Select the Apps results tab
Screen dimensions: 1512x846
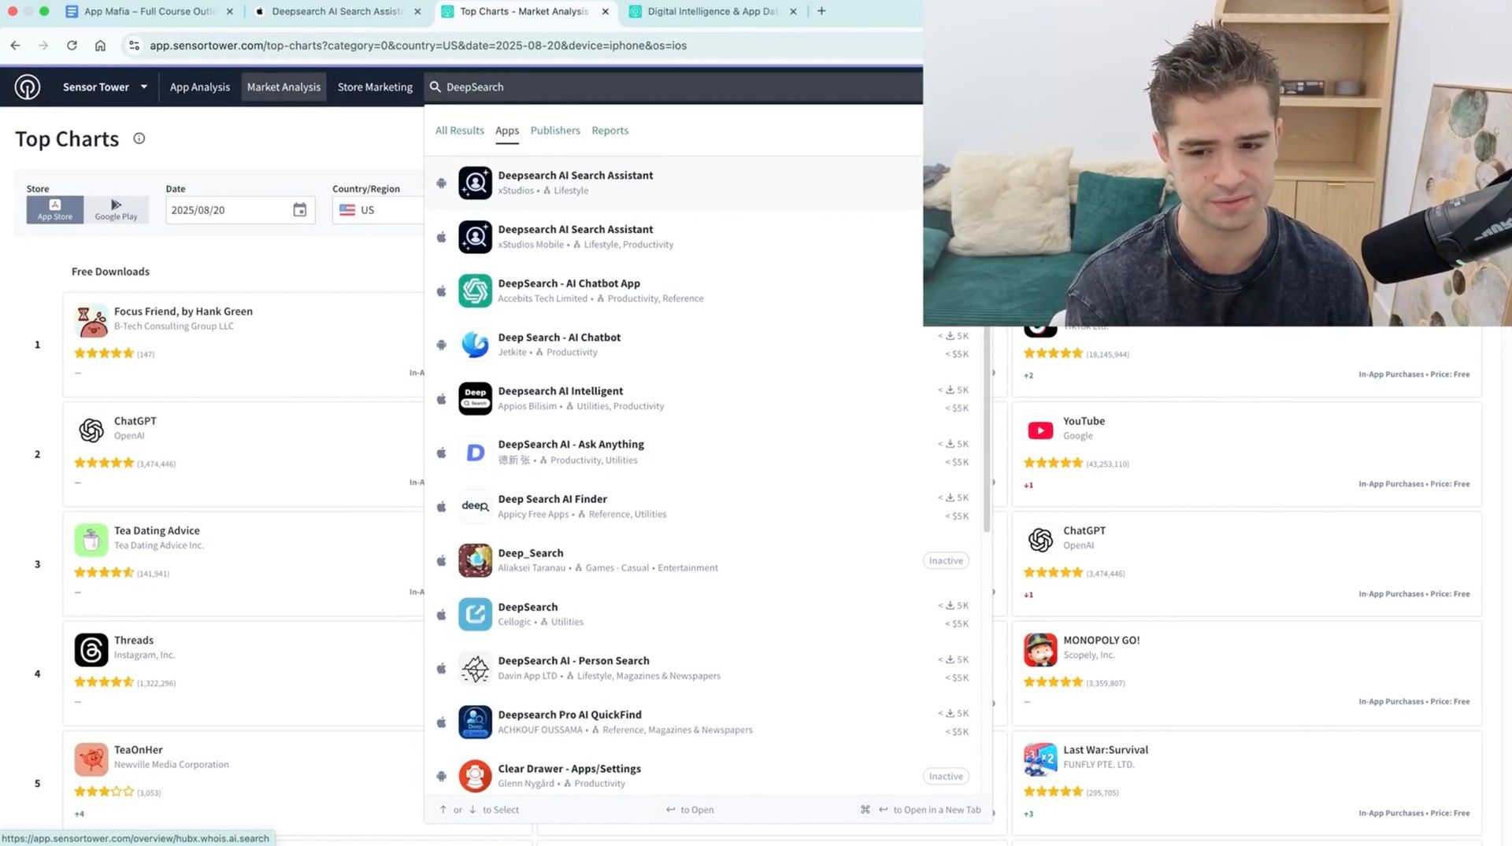(507, 131)
